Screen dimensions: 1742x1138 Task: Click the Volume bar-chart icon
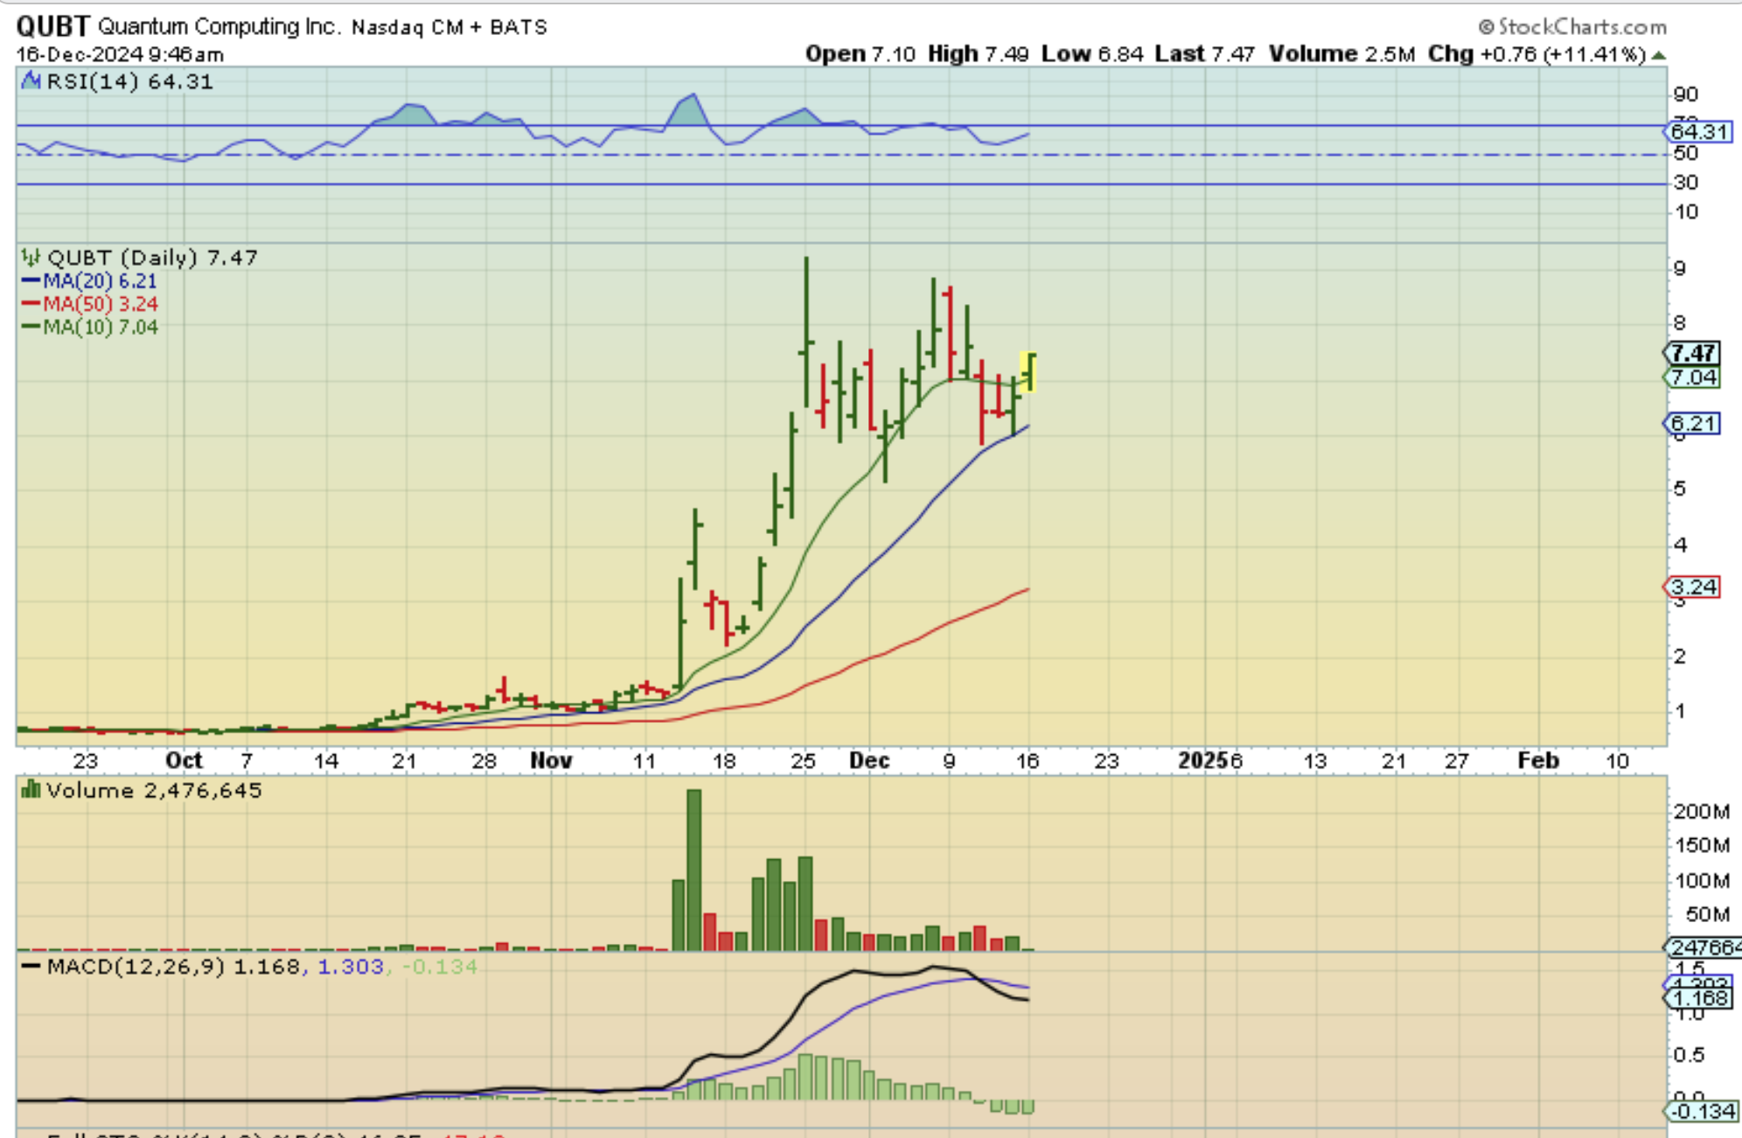(x=31, y=790)
